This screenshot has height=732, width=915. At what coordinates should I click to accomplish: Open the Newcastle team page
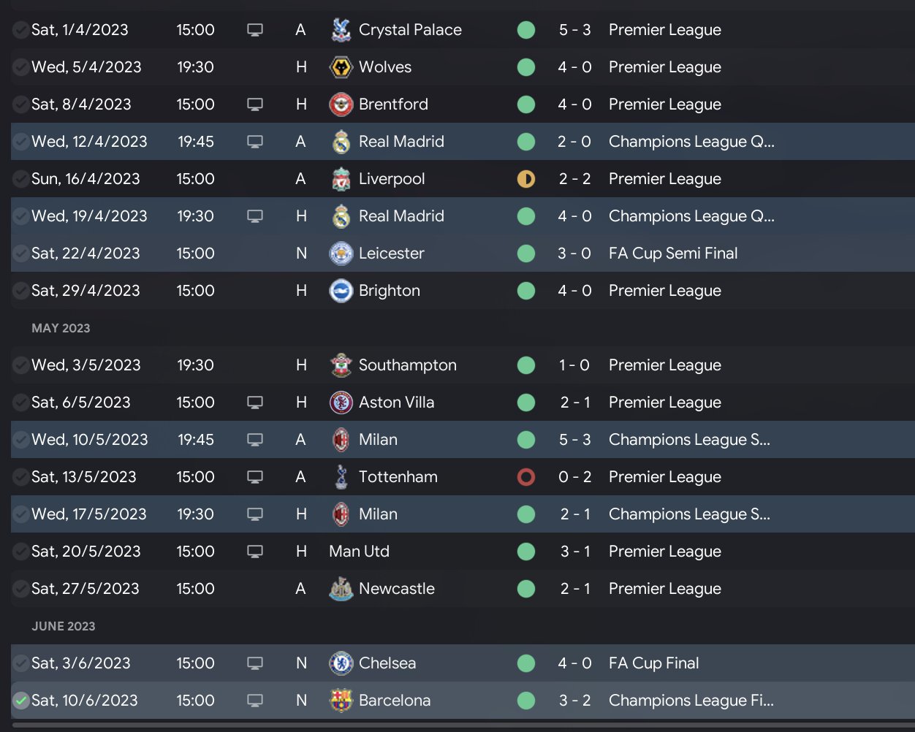pyautogui.click(x=396, y=589)
